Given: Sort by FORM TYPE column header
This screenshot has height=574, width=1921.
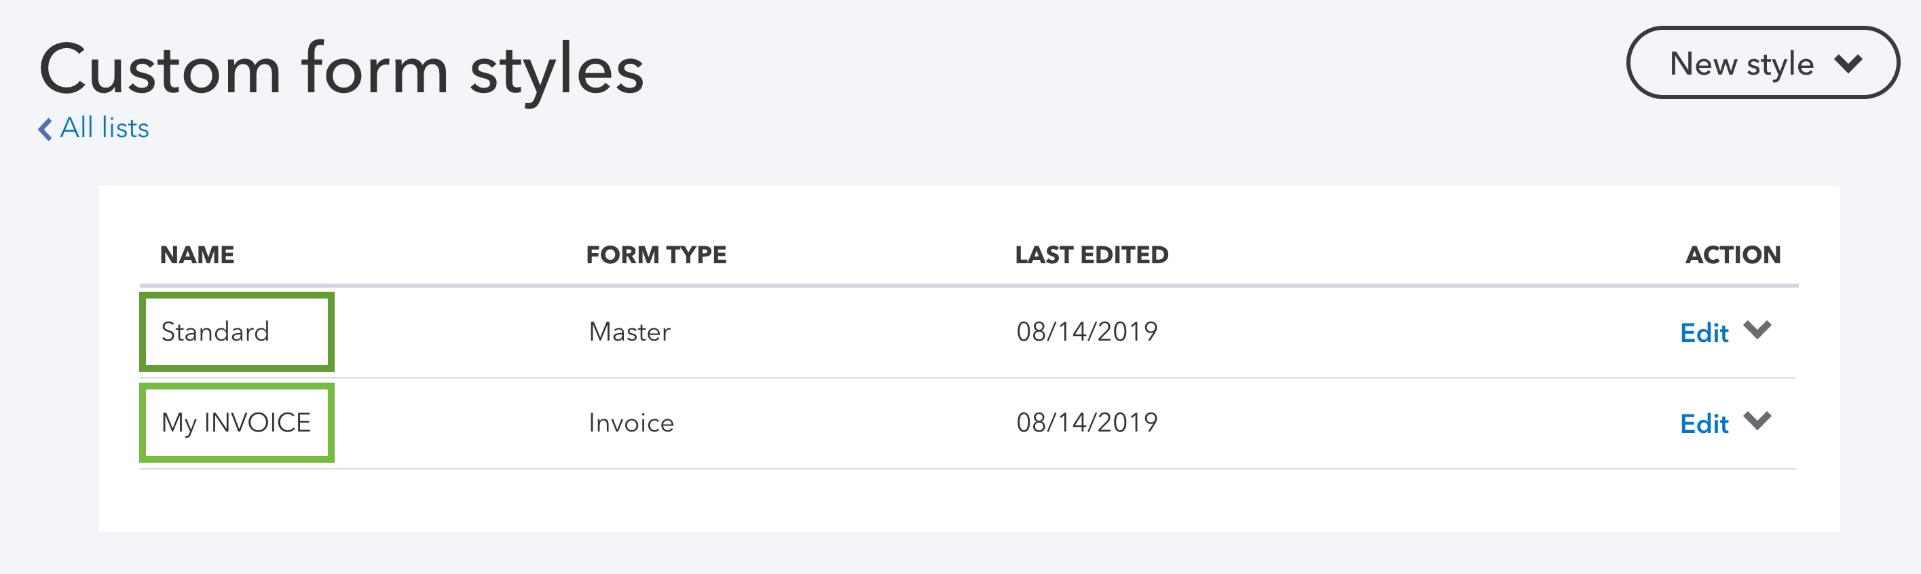Looking at the screenshot, I should pyautogui.click(x=656, y=255).
